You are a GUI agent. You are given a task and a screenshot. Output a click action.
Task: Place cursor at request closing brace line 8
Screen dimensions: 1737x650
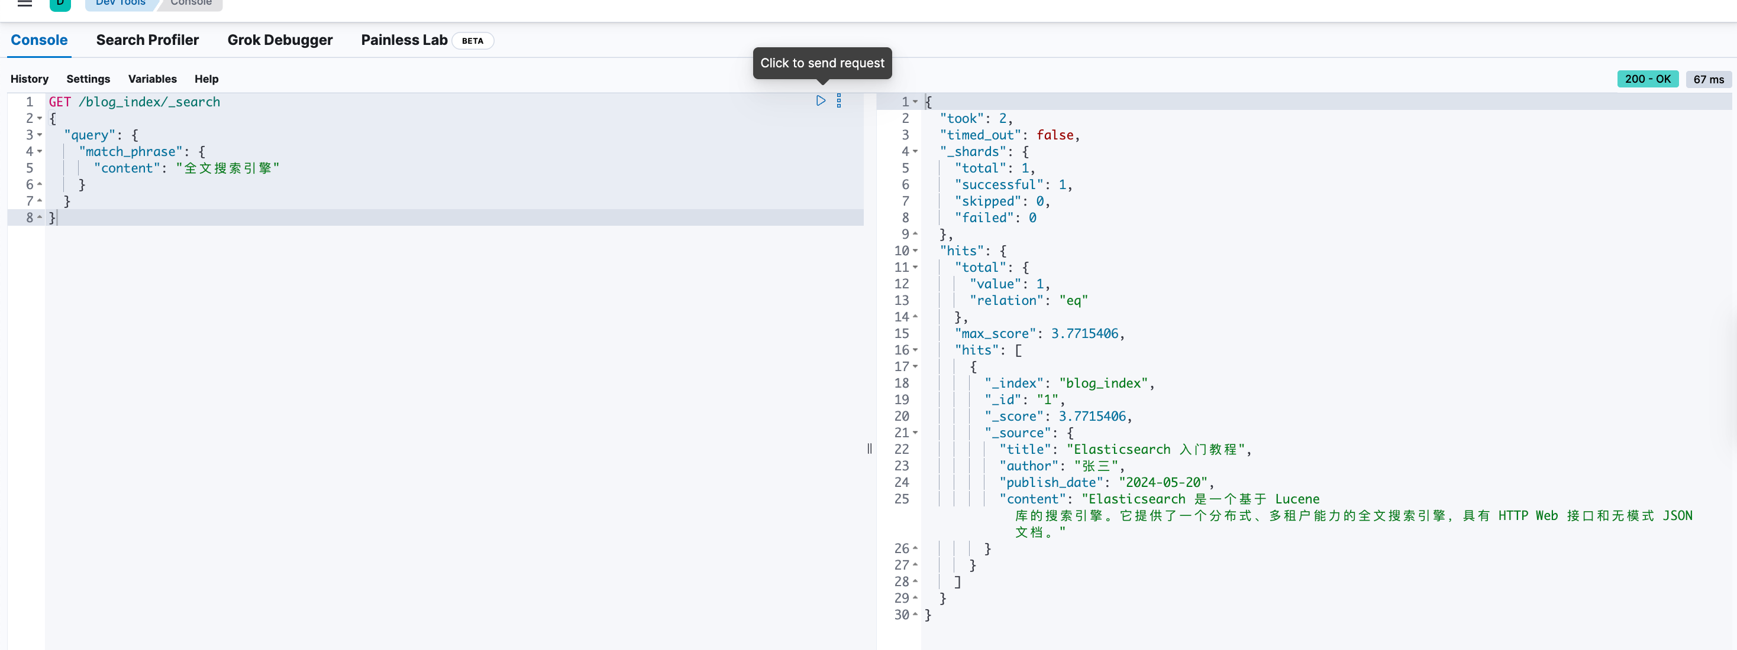click(53, 217)
